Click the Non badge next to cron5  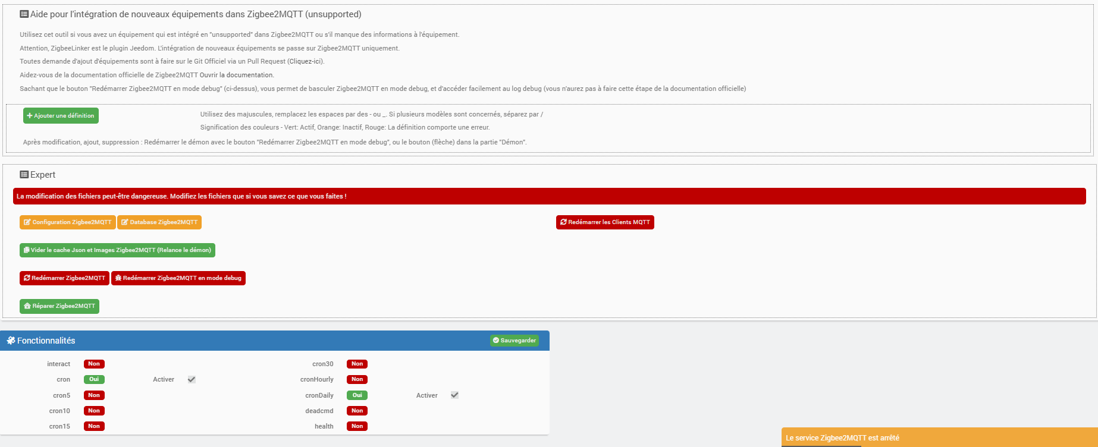(x=94, y=395)
